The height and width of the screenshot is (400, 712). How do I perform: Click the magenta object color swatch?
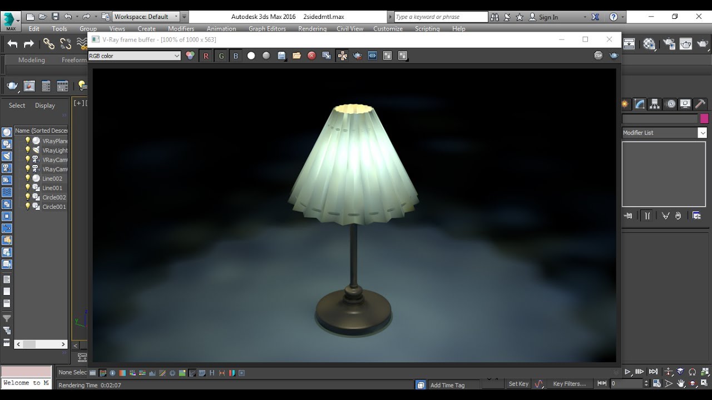click(704, 118)
